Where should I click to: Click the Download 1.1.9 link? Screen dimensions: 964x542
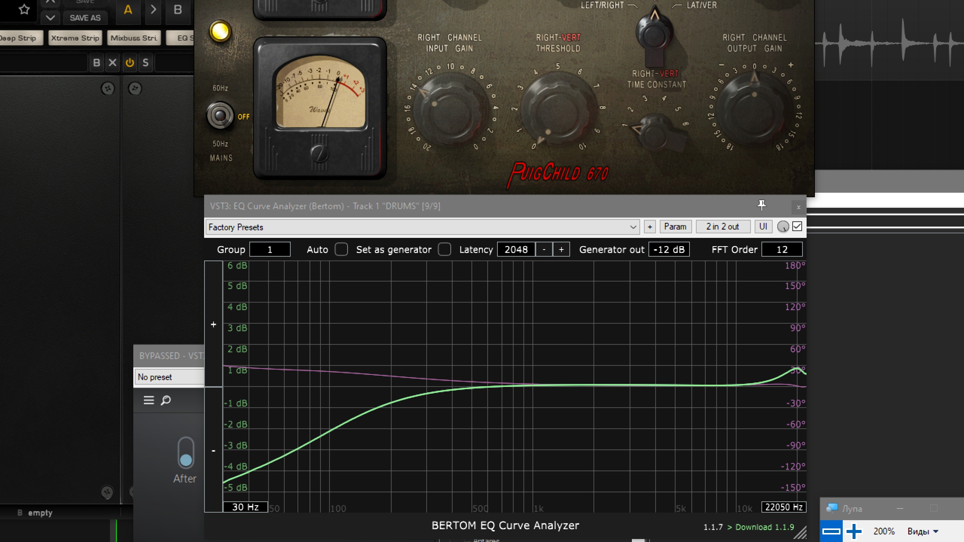[x=764, y=527]
